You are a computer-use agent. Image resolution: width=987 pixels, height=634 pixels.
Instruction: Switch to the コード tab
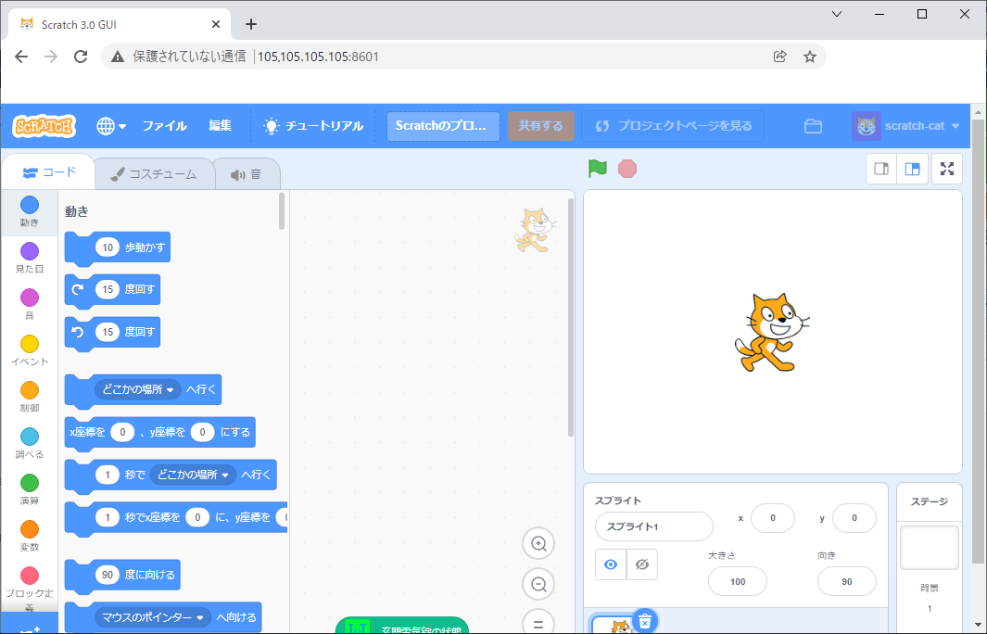click(x=48, y=171)
